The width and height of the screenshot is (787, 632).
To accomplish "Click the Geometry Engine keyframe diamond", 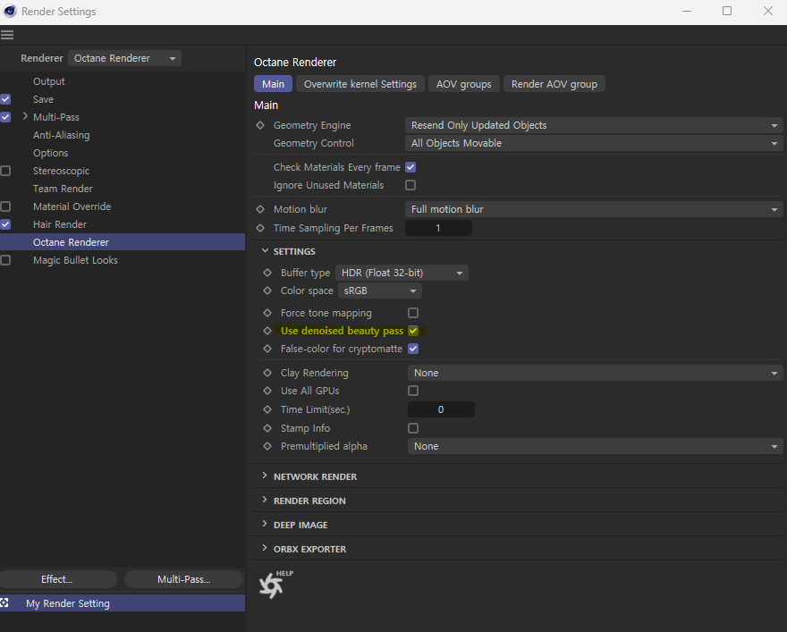I will pyautogui.click(x=260, y=125).
